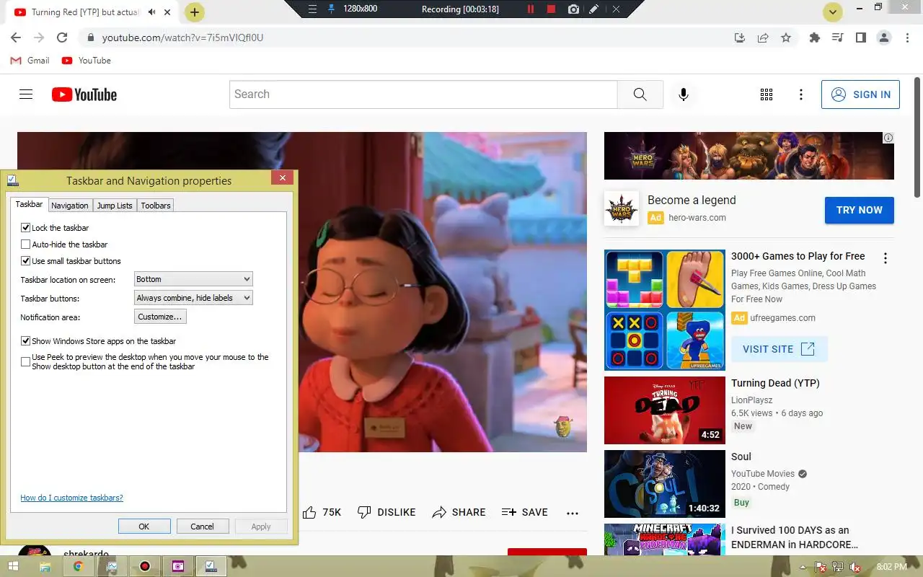Click the install app icon in address bar
The width and height of the screenshot is (923, 577).
tap(740, 38)
